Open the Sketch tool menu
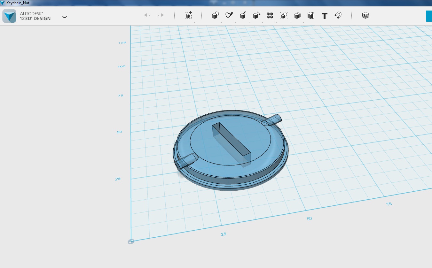432x268 pixels. [229, 15]
